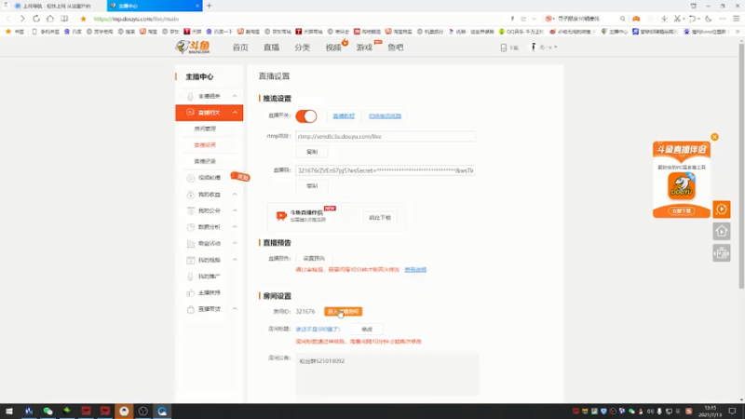The width and height of the screenshot is (745, 419).
Task: Click the thumbs-up icon beside 主播扶持
Action: (x=191, y=292)
